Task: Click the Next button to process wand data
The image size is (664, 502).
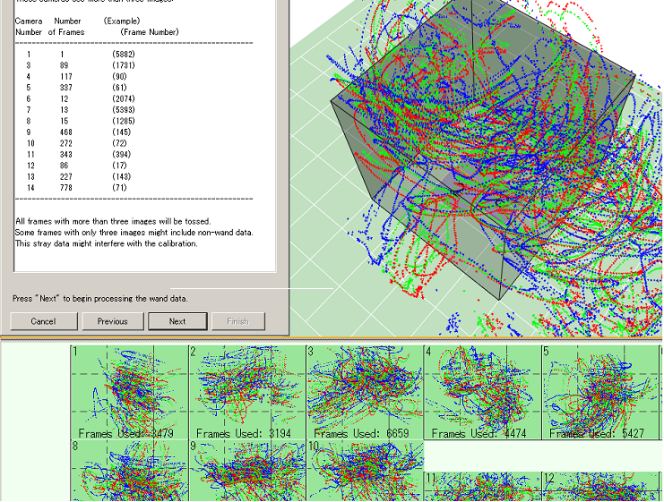Action: point(177,321)
